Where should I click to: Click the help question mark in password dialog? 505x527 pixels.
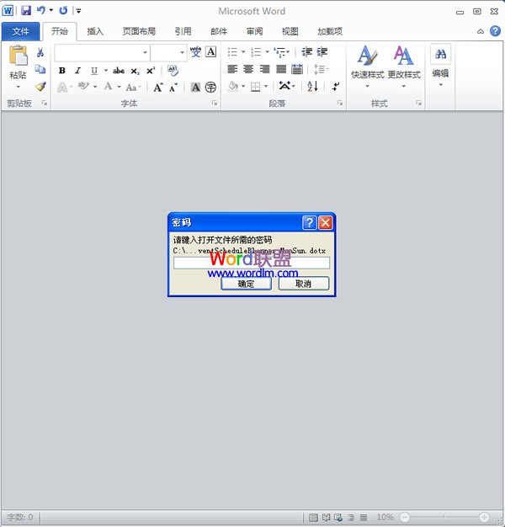tap(309, 222)
